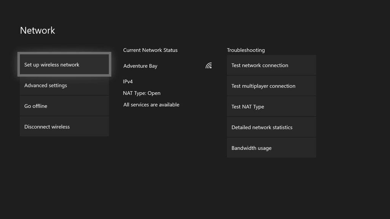The height and width of the screenshot is (219, 390).
Task: Click the wireless signal strength icon
Action: pyautogui.click(x=208, y=65)
